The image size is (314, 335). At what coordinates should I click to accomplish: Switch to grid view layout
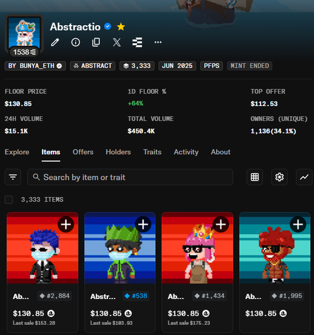click(254, 177)
